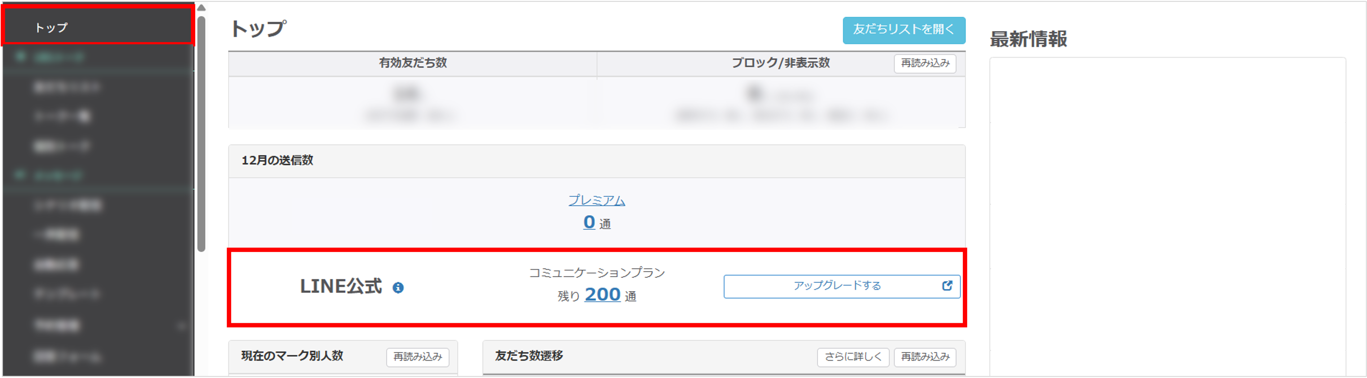This screenshot has width=1367, height=378.
Task: Open the トップ item in the sidebar
Action: click(51, 28)
